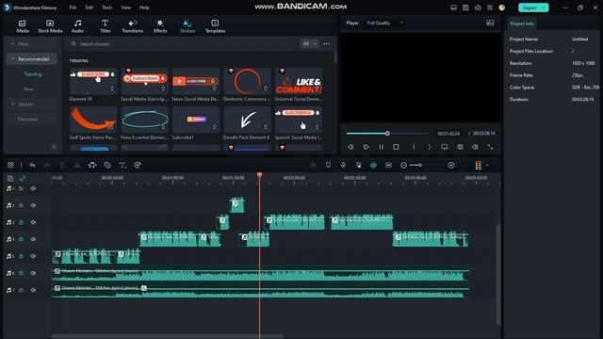Toggle the auto ripple timeline icon
The image size is (603, 339).
tap(373, 166)
